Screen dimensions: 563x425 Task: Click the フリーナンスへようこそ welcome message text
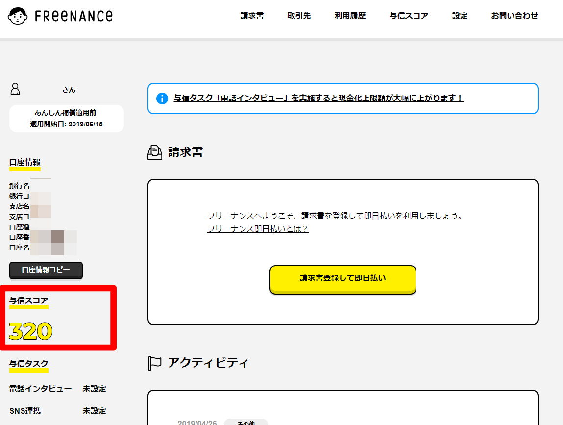[335, 216]
